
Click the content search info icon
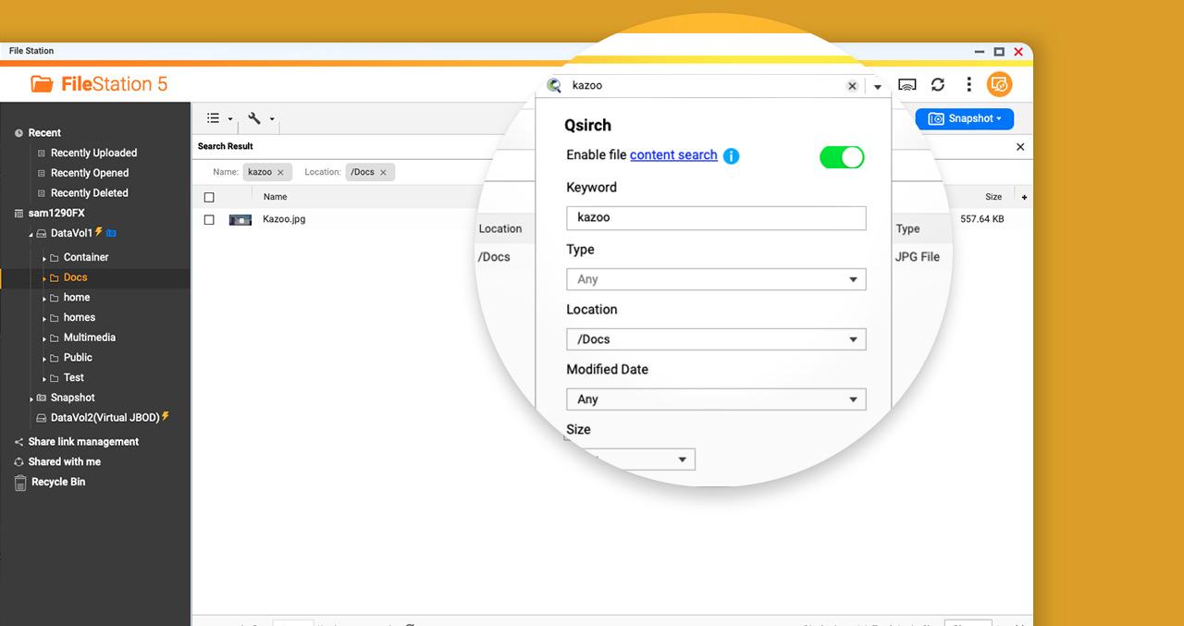pos(731,156)
